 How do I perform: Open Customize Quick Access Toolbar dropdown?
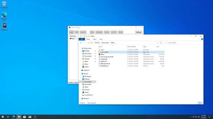point(89,36)
